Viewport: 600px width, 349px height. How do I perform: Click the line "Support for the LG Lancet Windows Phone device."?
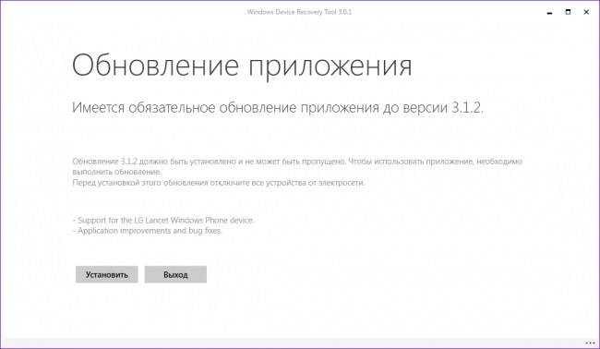[x=163, y=221]
